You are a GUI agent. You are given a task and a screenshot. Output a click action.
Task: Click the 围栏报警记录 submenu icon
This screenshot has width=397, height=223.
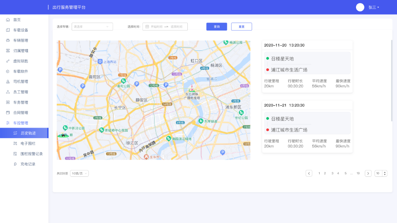click(x=15, y=154)
